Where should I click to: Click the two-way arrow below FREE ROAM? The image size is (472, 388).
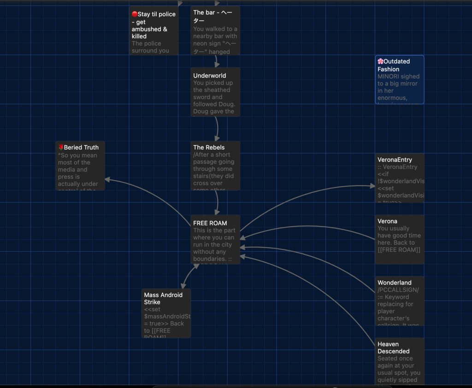(189, 276)
